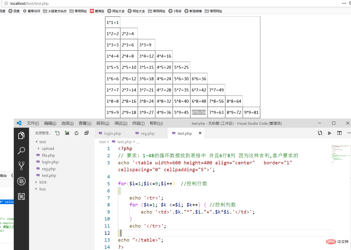The image size is (351, 250).
Task: Click the New Folder icon in explorer
Action: click(x=67, y=133)
